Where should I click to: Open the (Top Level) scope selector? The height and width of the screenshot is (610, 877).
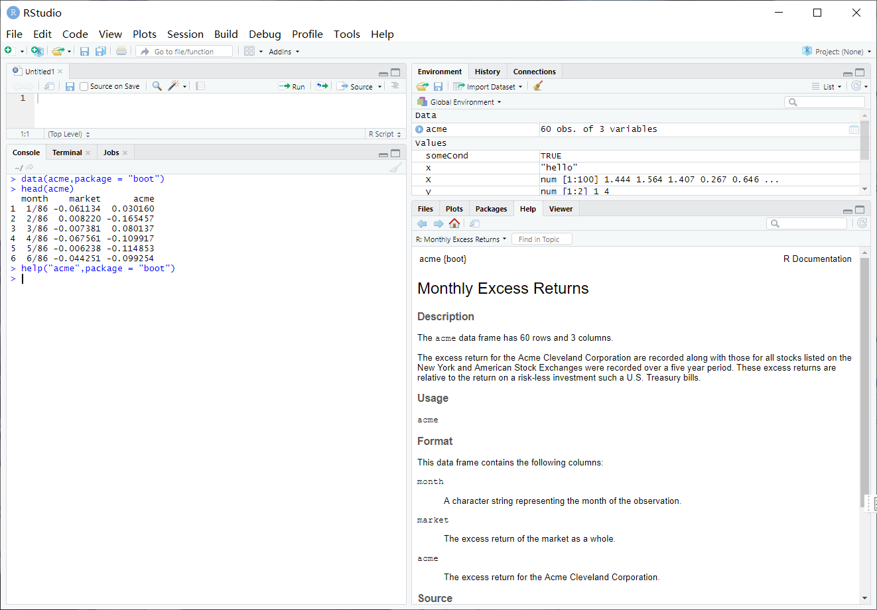click(x=69, y=134)
